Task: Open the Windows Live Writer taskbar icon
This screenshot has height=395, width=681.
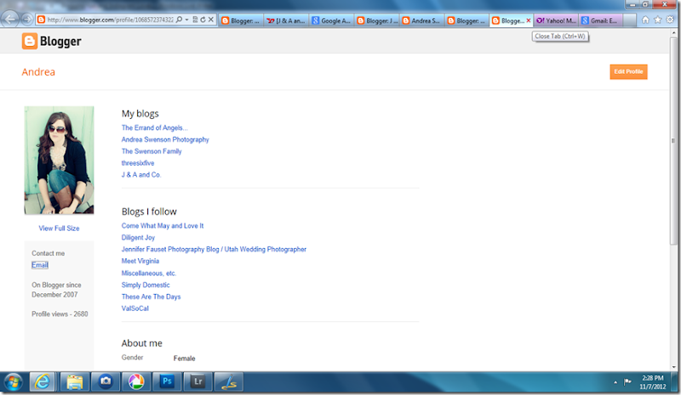Action: tap(228, 382)
